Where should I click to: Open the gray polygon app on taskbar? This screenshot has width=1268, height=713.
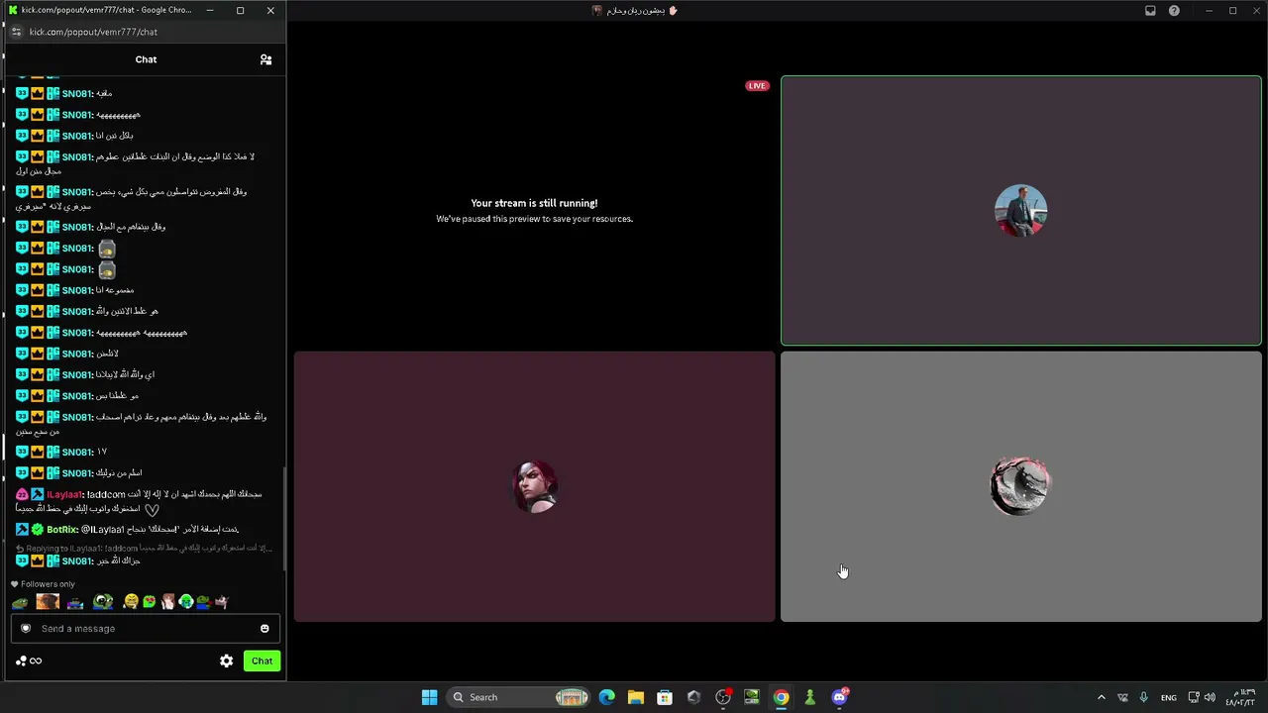[x=693, y=697]
